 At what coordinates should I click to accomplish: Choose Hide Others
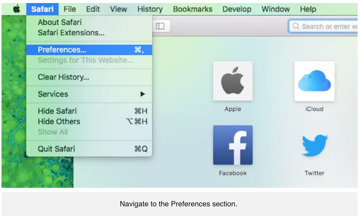click(89, 122)
